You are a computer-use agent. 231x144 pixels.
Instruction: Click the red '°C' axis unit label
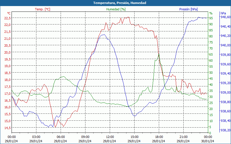(x=9, y=13)
